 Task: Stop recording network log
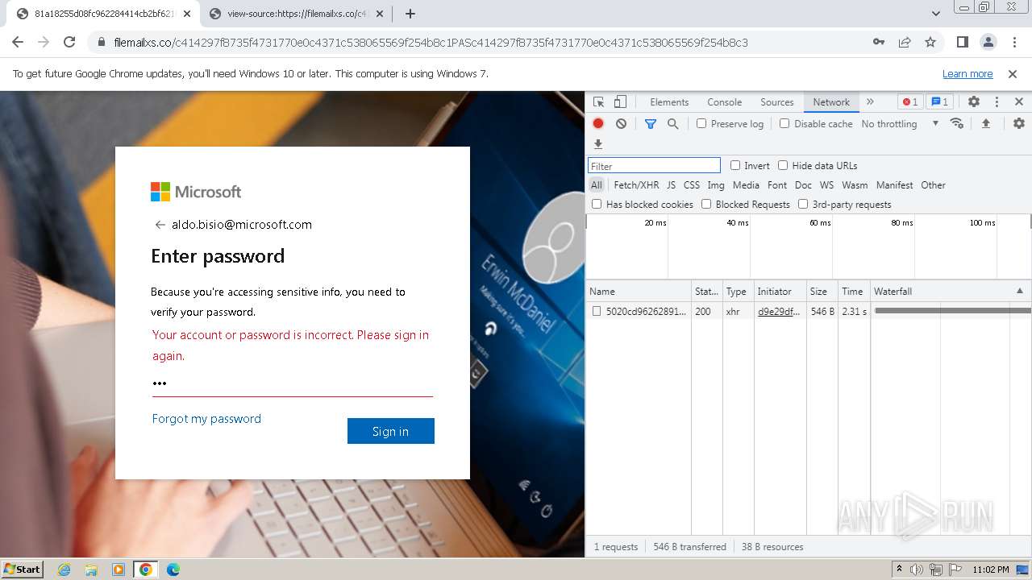point(598,123)
